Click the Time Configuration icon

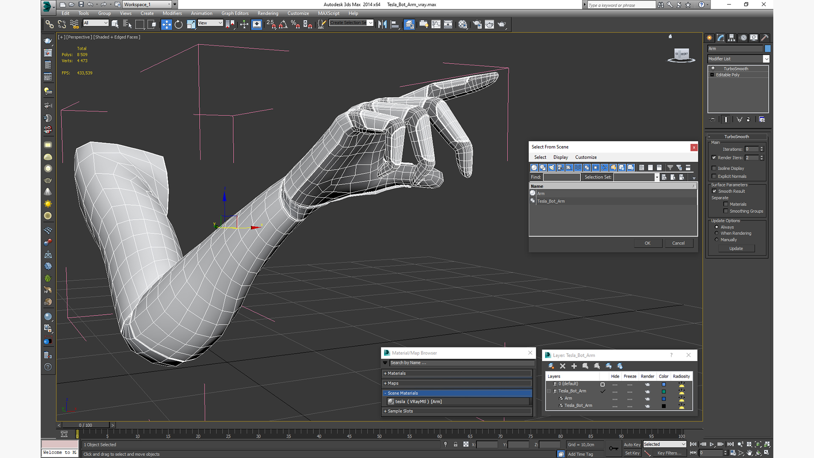(733, 453)
